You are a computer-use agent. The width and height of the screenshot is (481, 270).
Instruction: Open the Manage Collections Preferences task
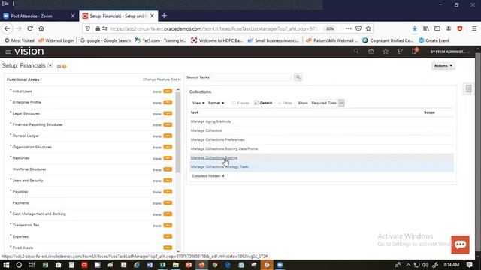click(217, 140)
